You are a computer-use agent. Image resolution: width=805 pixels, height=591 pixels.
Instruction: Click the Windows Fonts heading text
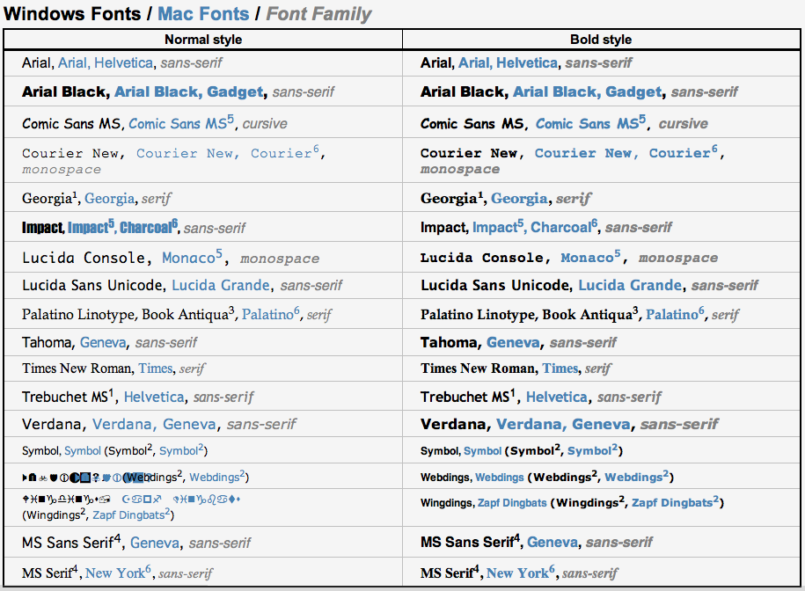click(x=72, y=14)
